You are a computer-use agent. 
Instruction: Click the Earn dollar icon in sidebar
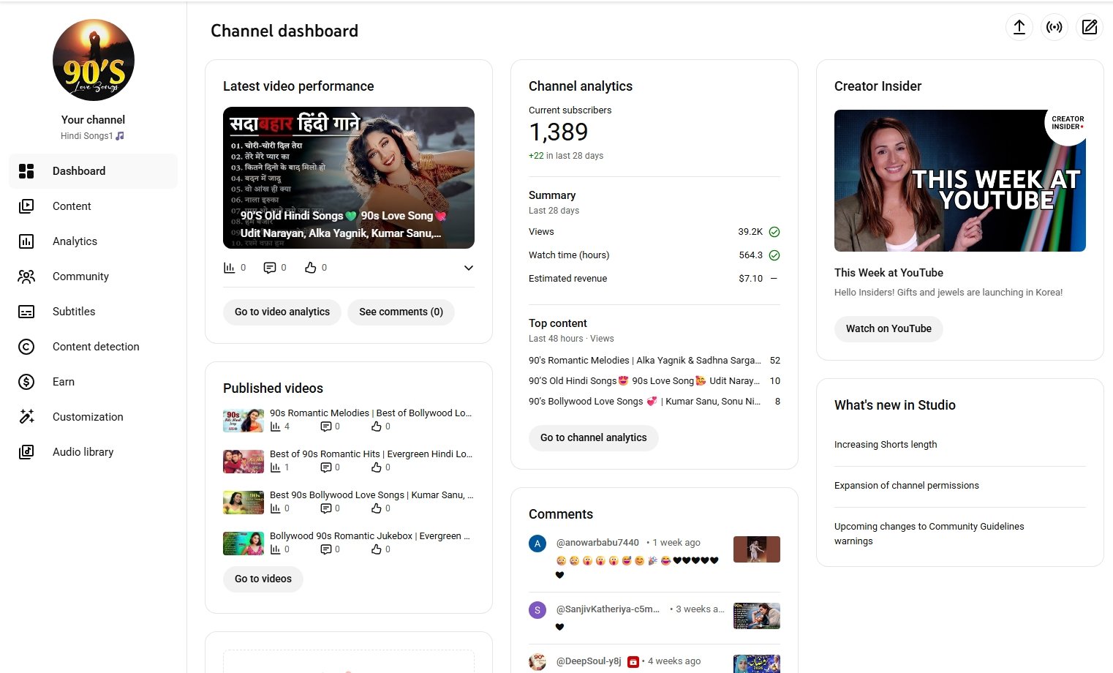[26, 382]
